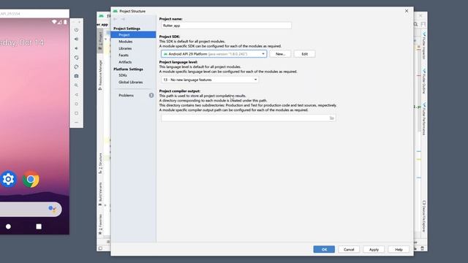Click the Cancel button

[349, 250]
